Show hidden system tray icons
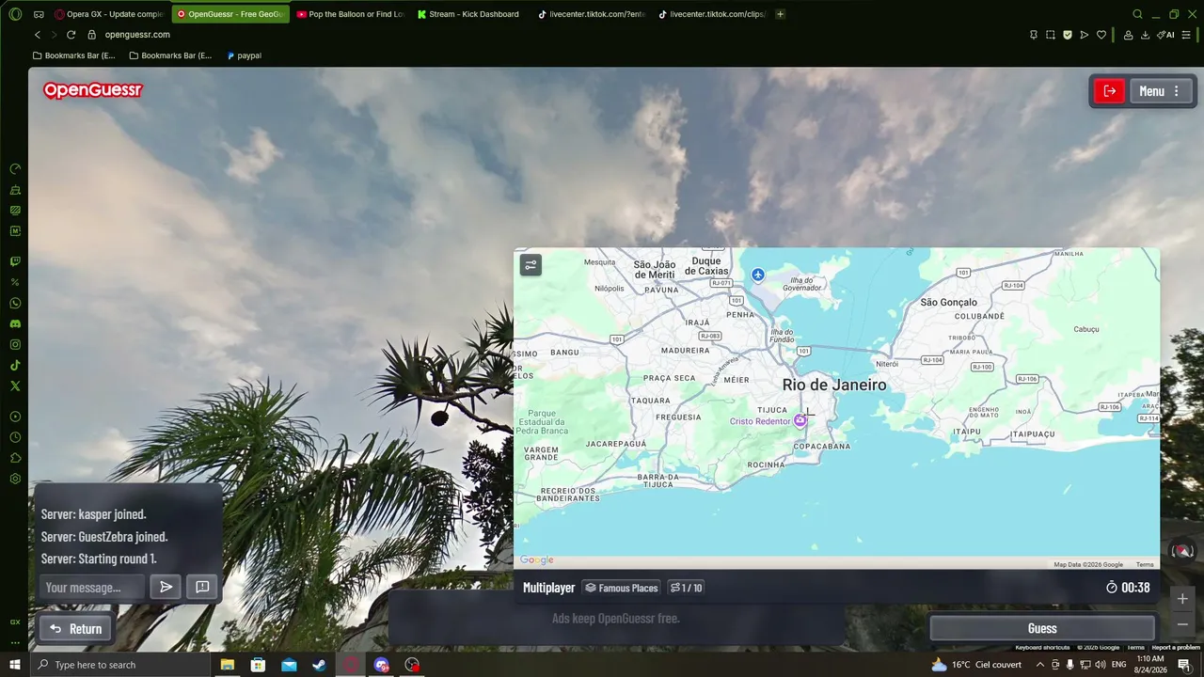1204x677 pixels. pyautogui.click(x=1039, y=665)
